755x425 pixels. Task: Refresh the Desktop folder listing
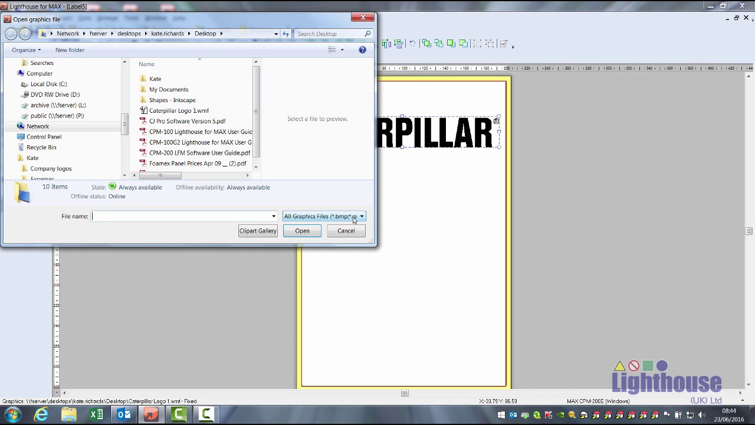pos(285,34)
